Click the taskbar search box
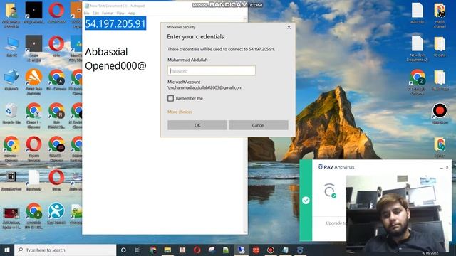Viewport: 456px width, 256px height. pyautogui.click(x=65, y=250)
